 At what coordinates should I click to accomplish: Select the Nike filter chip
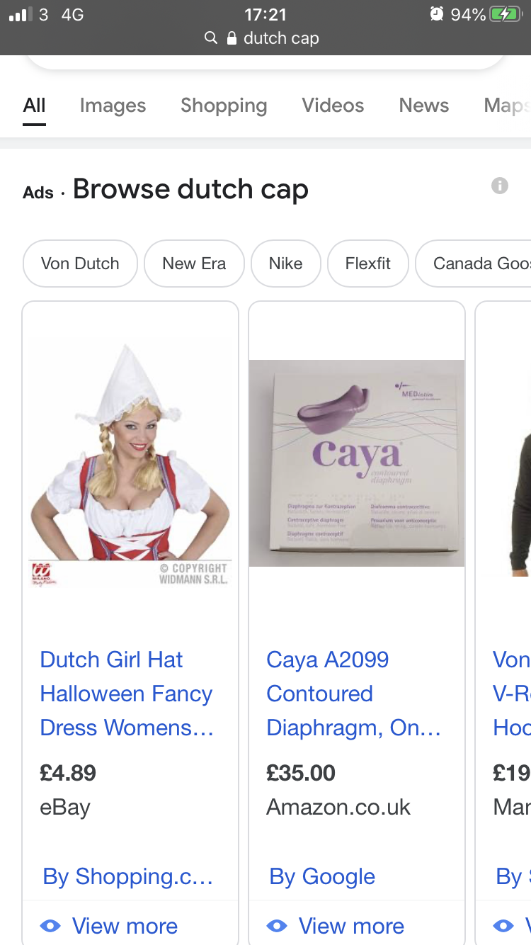tap(285, 264)
